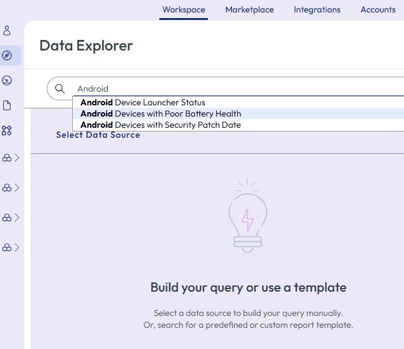
Task: Open the widgets grid sidebar icon
Action: tap(7, 130)
